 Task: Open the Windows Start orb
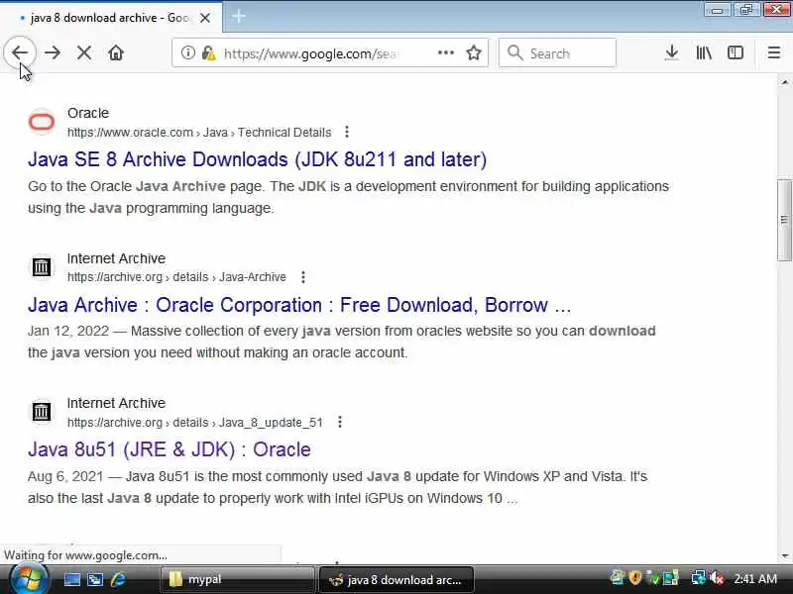click(28, 579)
